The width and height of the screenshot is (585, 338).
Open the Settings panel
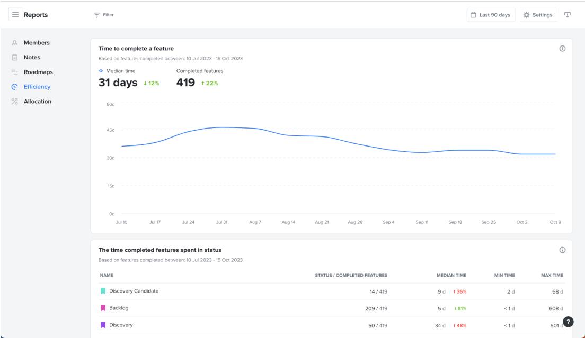coord(538,15)
